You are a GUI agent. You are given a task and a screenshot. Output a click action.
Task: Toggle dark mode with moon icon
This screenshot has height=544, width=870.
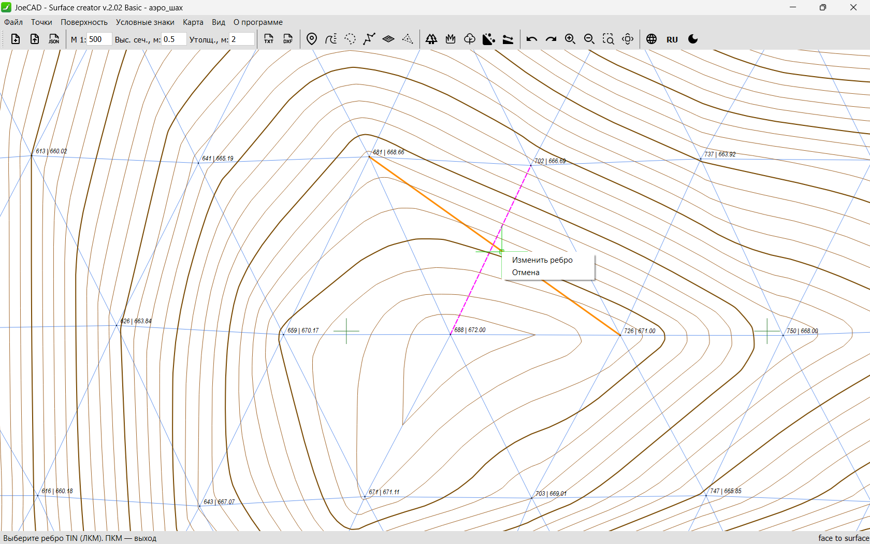point(693,39)
